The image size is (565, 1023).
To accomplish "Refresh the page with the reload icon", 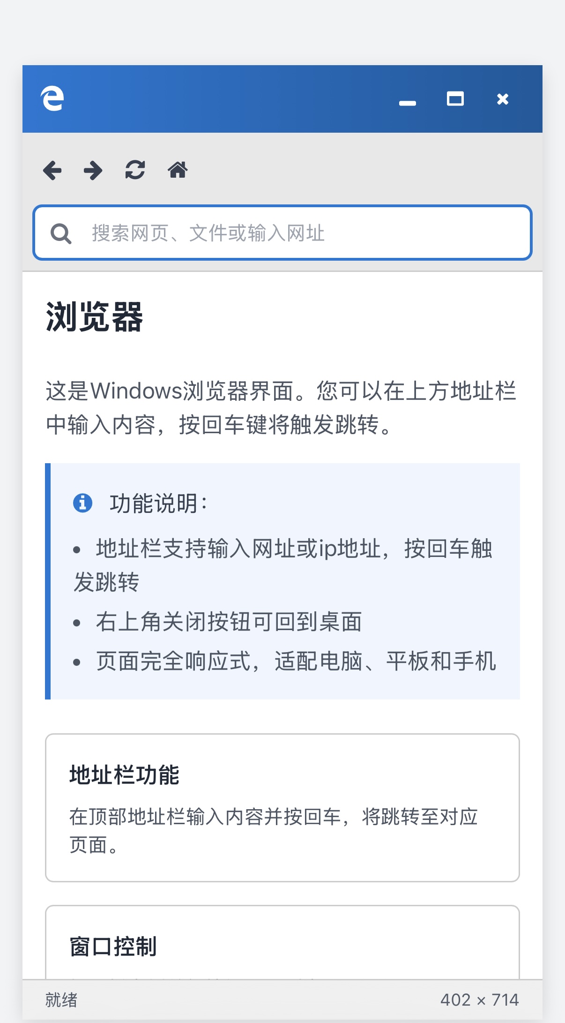I will pyautogui.click(x=135, y=170).
